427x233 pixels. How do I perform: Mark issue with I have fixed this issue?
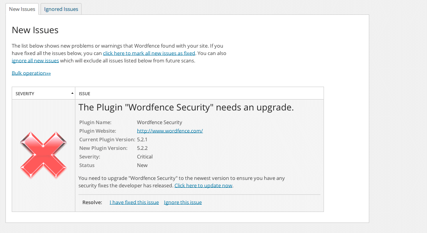pos(134,202)
